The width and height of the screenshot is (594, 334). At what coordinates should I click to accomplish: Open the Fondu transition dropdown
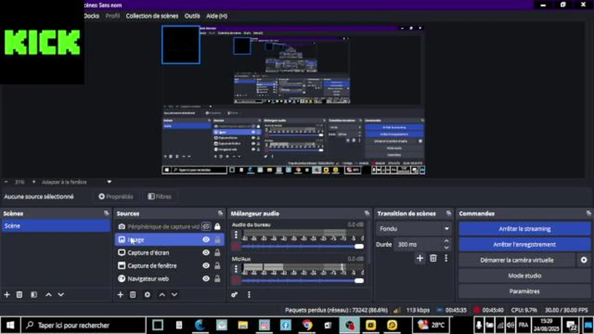[x=414, y=229]
